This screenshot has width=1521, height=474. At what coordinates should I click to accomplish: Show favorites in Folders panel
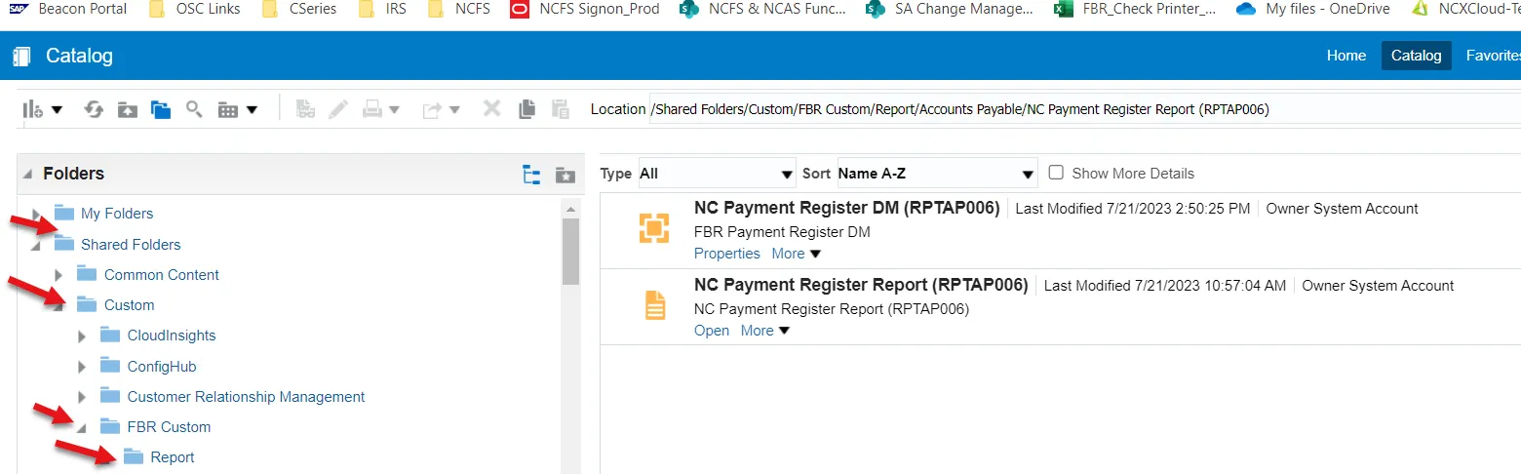coord(565,175)
